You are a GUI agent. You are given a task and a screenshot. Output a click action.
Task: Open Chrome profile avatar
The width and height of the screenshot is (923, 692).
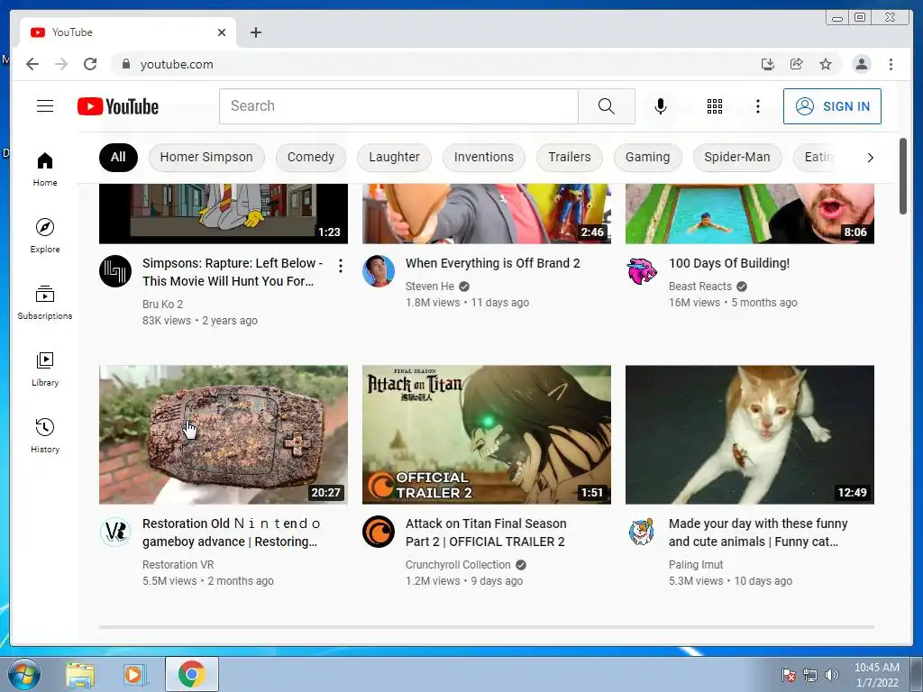pos(861,64)
